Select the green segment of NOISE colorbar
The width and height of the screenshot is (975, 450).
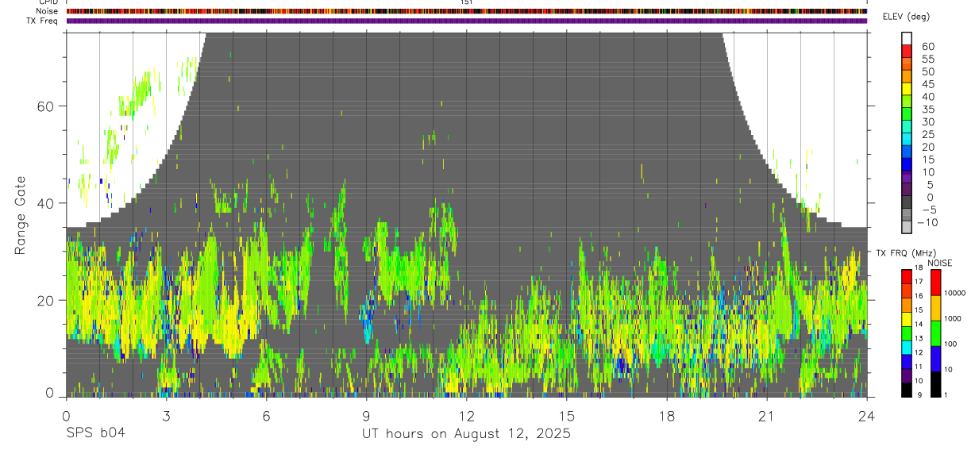[935, 333]
